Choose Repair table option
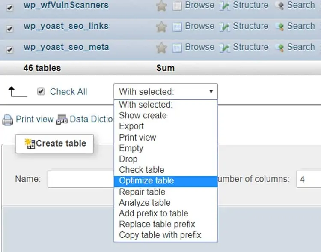Screen dimensions: 321x252 tap(166, 192)
